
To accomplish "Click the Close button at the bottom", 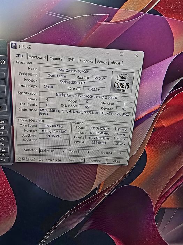I will click(117, 161).
